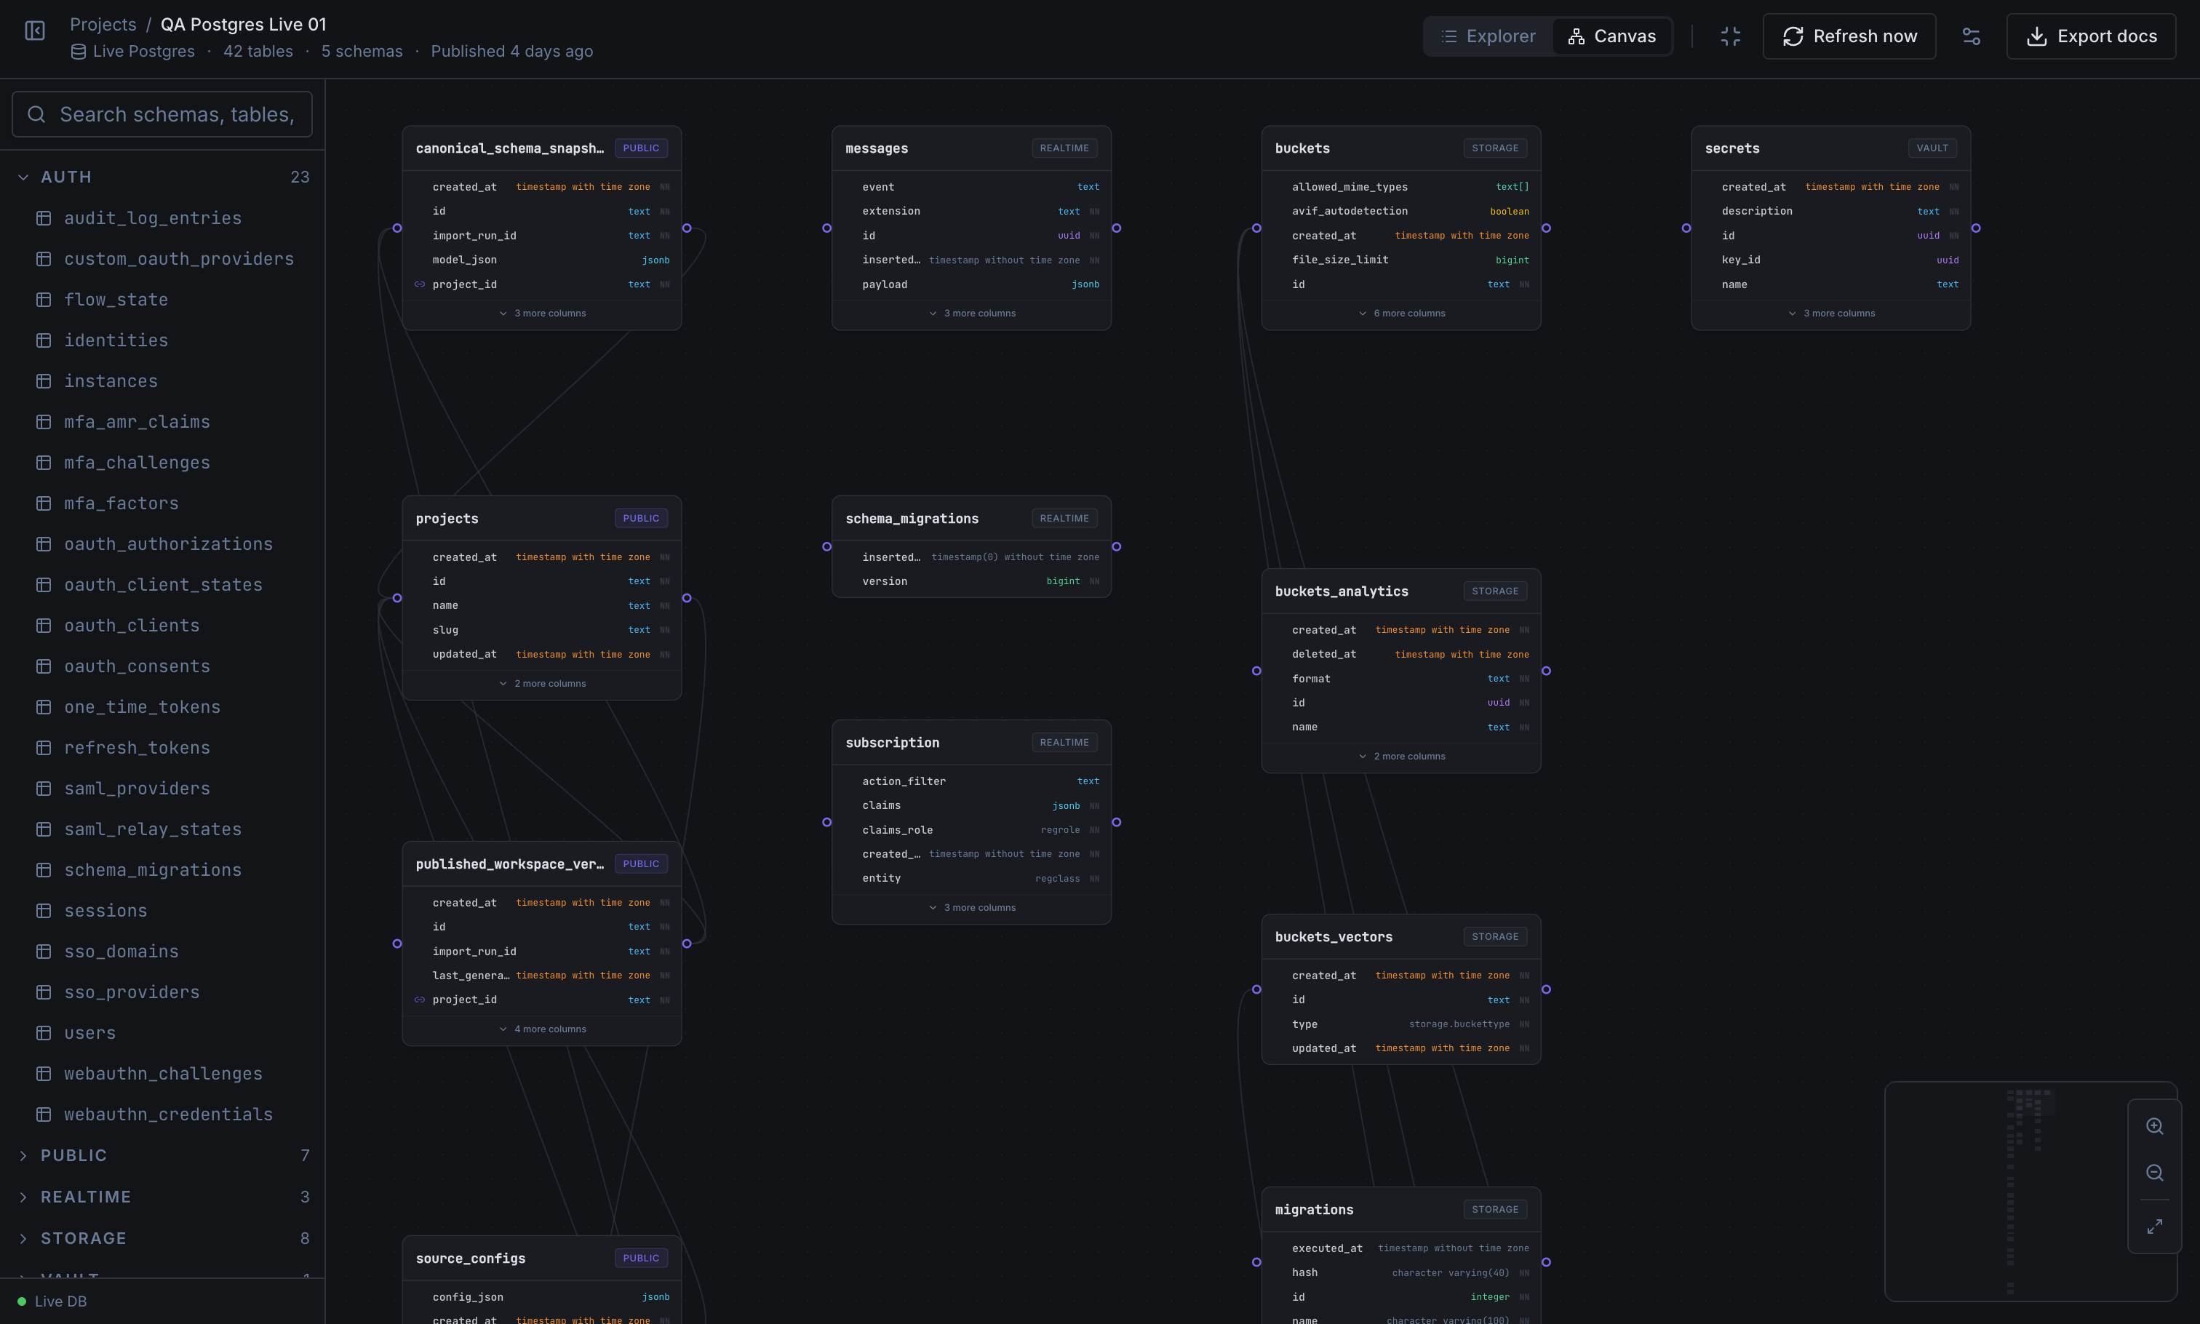Click the fit view expand arrows icon
2200x1324 pixels.
(2153, 1227)
